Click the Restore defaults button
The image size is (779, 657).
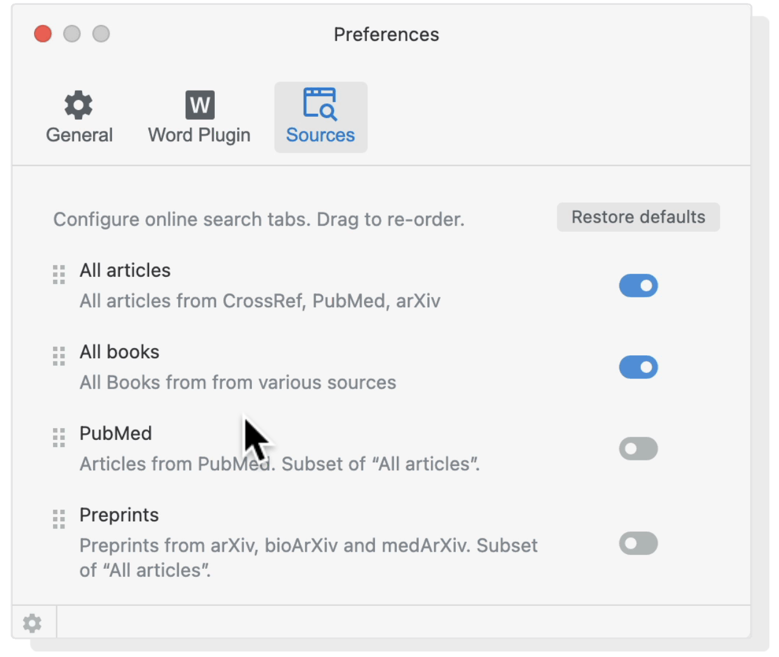tap(638, 217)
